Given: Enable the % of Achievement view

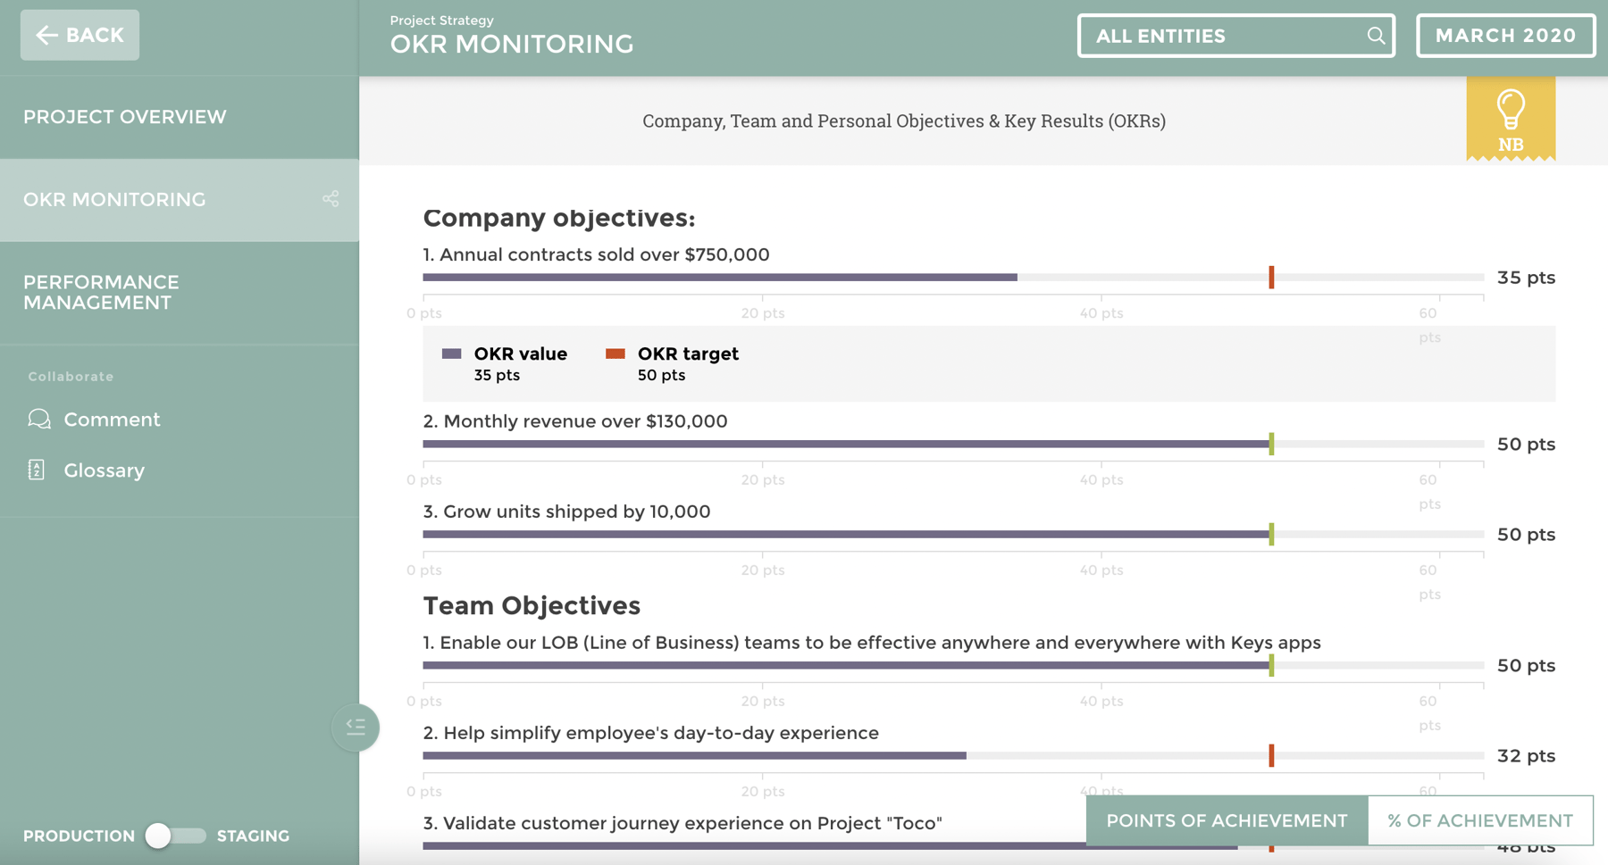Looking at the screenshot, I should (1479, 819).
